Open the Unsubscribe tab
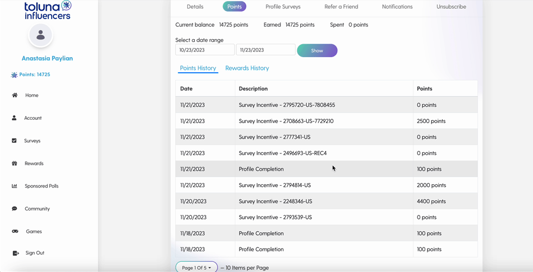The height and width of the screenshot is (272, 533). [452, 7]
